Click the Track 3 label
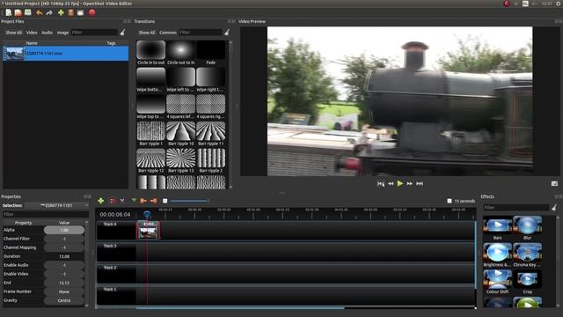The height and width of the screenshot is (317, 563). (x=110, y=247)
